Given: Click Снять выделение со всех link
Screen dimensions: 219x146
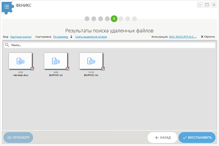Looking at the screenshot, I should 91,37.
